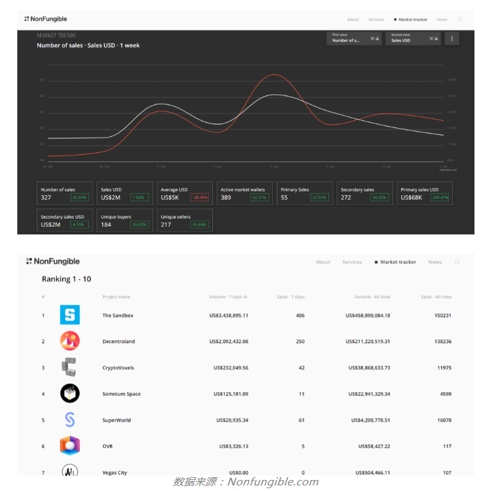
Task: Click the Decentraland logo icon
Action: (x=70, y=341)
